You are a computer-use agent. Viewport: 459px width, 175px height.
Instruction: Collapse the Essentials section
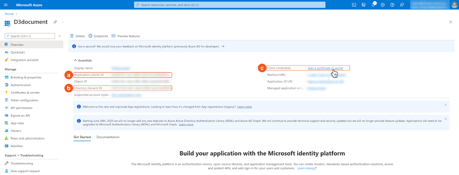(x=76, y=60)
